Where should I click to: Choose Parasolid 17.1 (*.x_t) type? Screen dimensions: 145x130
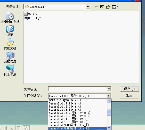[77, 103]
